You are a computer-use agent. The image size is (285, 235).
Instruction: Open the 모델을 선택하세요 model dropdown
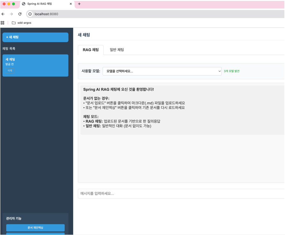point(162,71)
